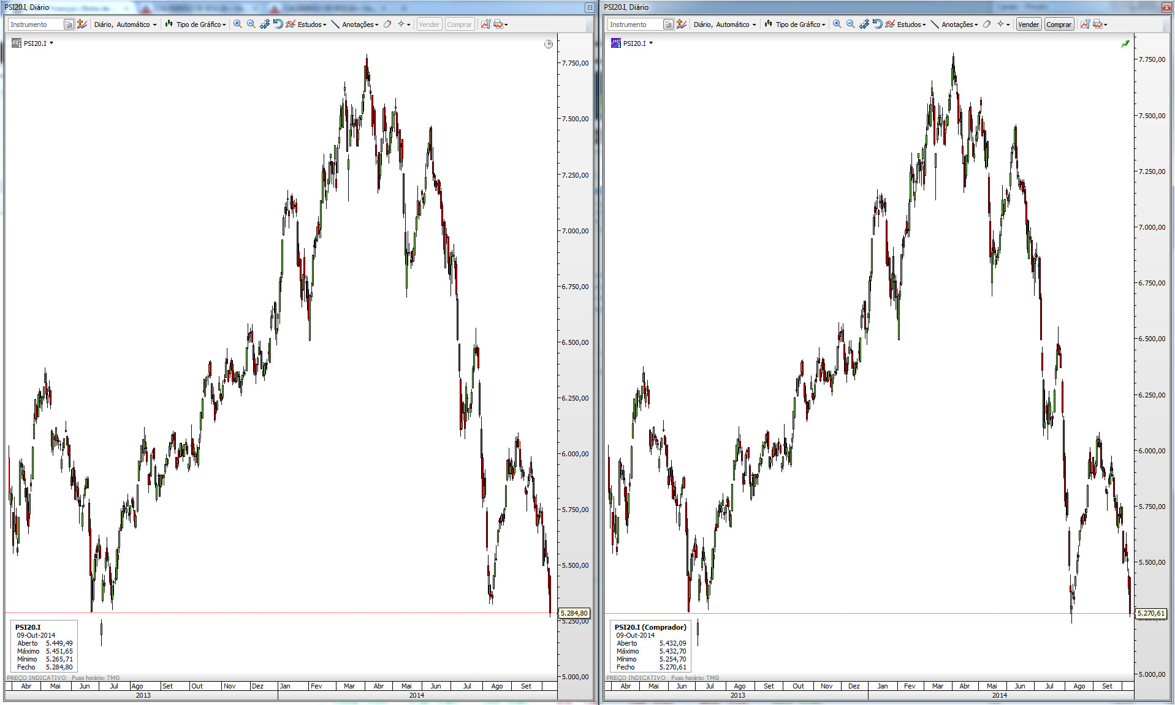This screenshot has height=705, width=1175.
Task: Click the Fecho value 5.270,61 in right info box
Action: click(x=673, y=667)
